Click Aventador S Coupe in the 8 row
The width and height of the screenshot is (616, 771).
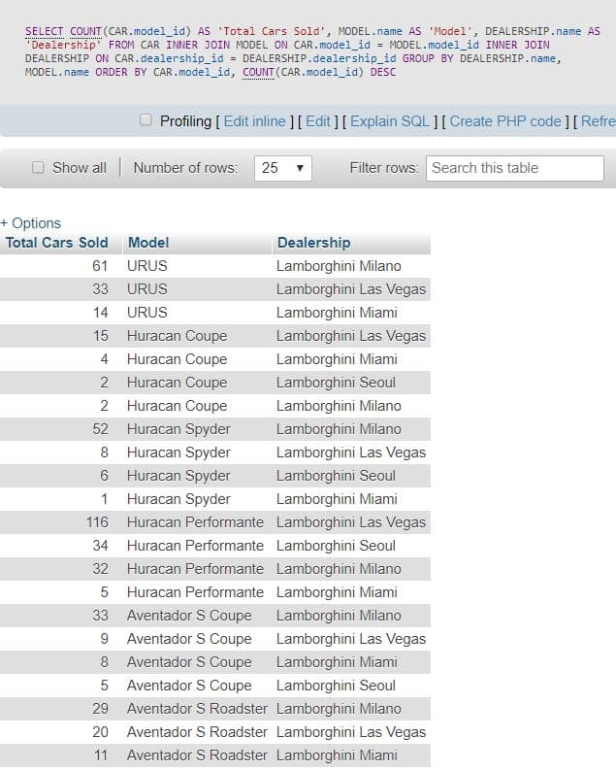189,662
